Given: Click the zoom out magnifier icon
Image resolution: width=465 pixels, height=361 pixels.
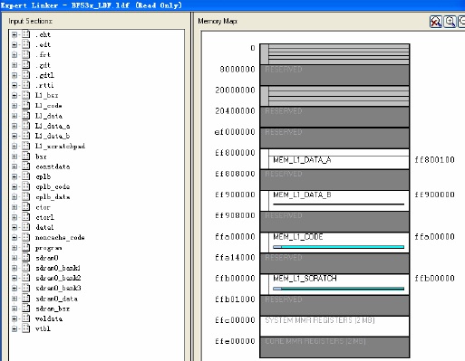Looking at the screenshot, I should [461, 22].
